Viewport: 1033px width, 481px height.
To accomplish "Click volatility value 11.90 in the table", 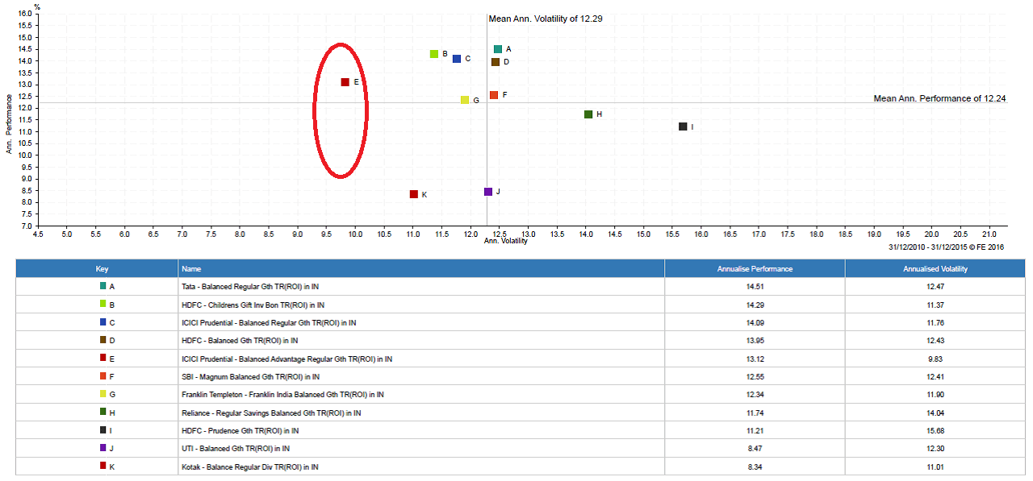I will pos(935,395).
